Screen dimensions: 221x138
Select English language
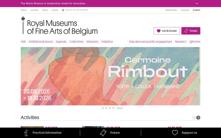(197, 10)
